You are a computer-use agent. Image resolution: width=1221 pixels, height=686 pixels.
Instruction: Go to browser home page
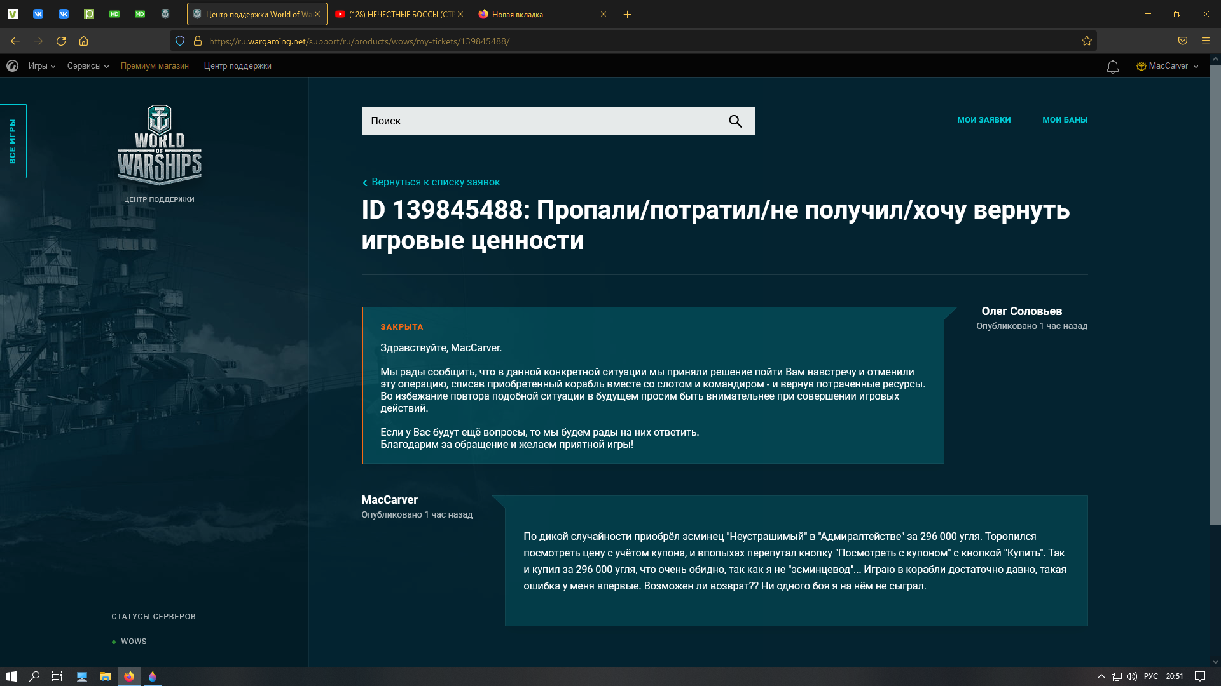click(x=83, y=41)
